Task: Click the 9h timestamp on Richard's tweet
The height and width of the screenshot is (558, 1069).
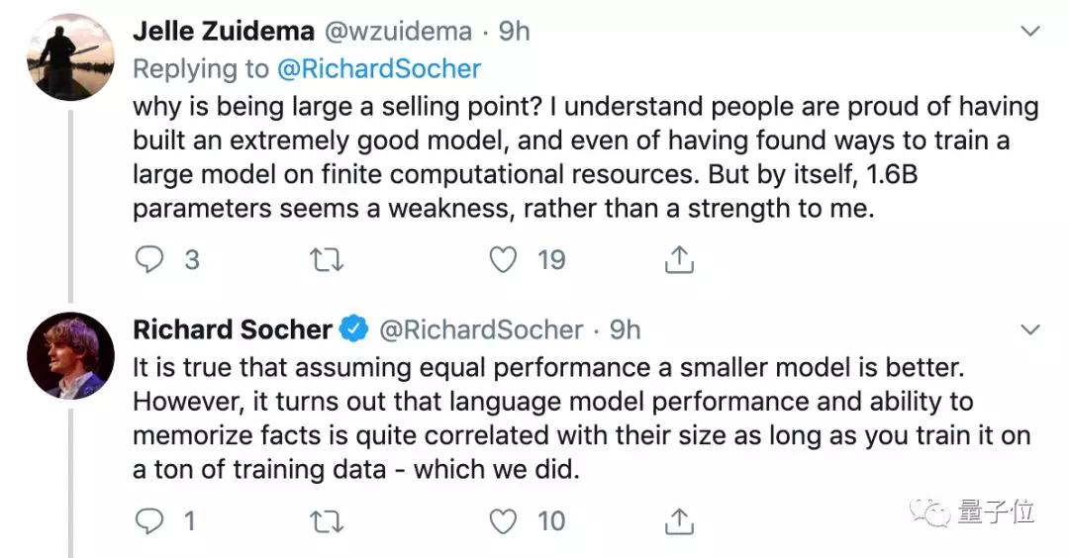Action: [x=625, y=328]
